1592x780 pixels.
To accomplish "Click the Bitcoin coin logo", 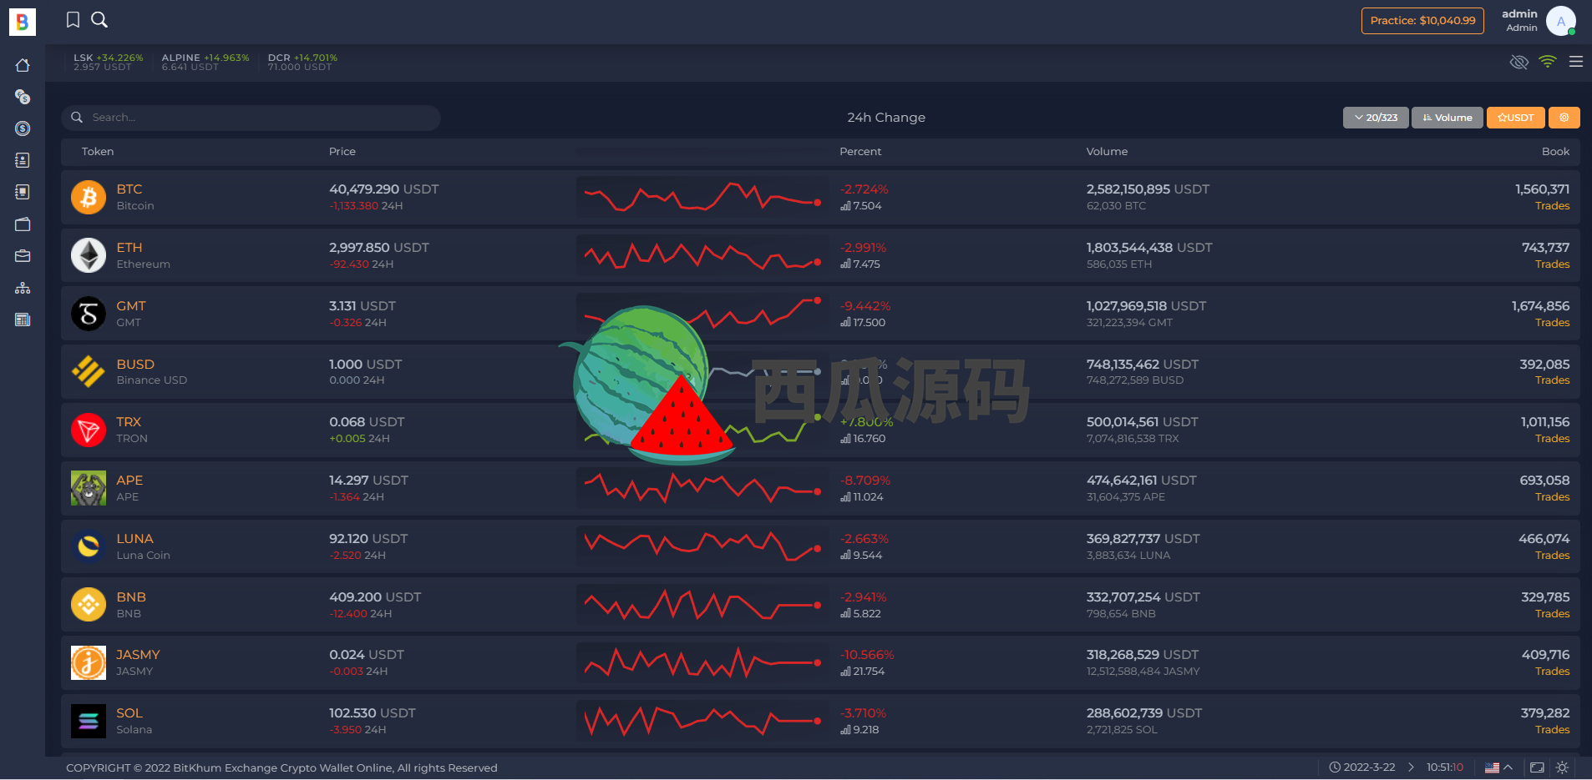I will pos(89,198).
